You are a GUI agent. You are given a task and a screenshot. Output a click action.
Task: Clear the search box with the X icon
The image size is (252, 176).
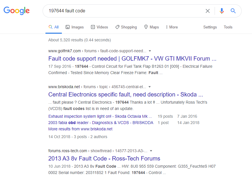click(208, 11)
